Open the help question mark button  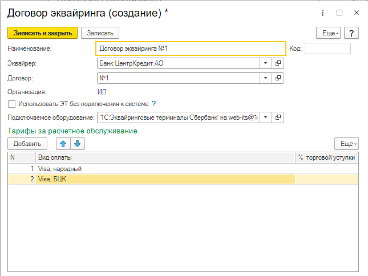coord(351,33)
